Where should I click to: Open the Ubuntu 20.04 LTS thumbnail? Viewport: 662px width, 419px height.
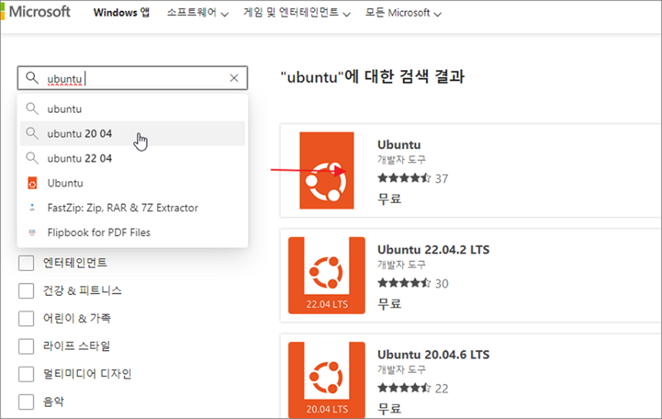[x=327, y=380]
